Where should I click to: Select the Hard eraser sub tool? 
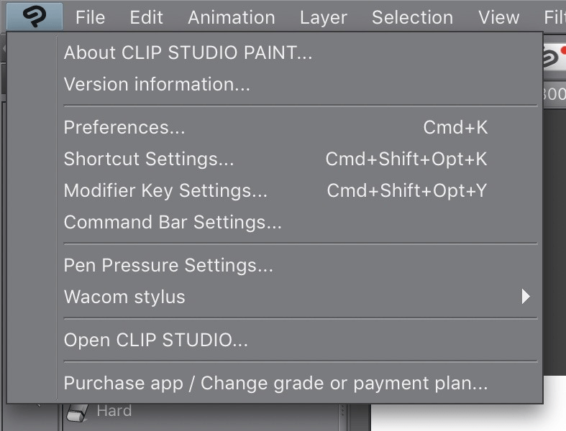(x=114, y=412)
